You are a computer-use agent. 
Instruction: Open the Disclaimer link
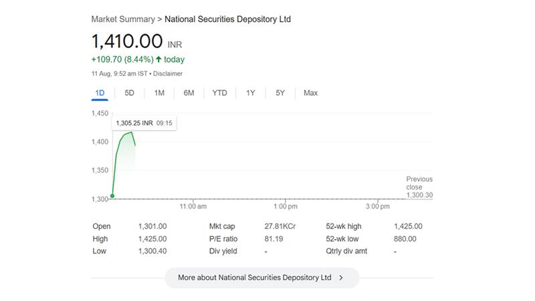click(168, 74)
